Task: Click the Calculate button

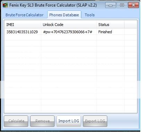Action: pyautogui.click(x=16, y=121)
